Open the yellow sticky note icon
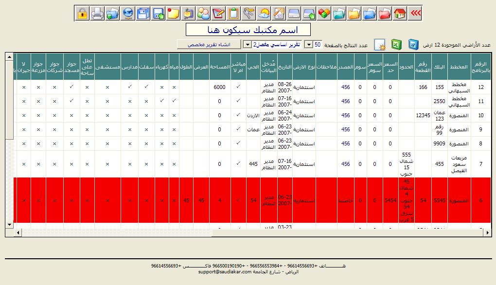This screenshot has width=496, height=285. 173,14
